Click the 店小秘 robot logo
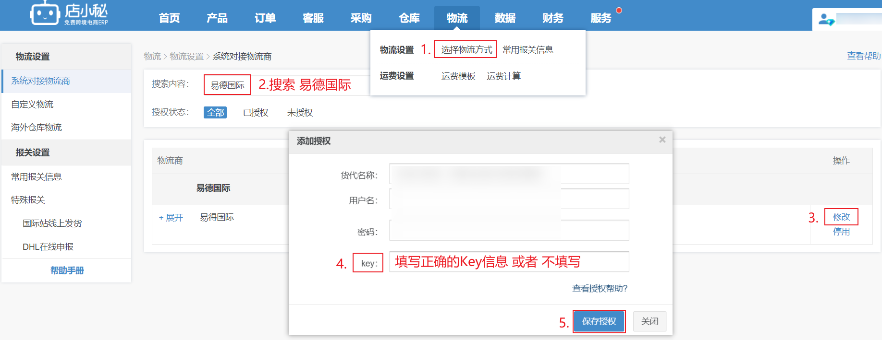882x340 pixels. (x=69, y=13)
